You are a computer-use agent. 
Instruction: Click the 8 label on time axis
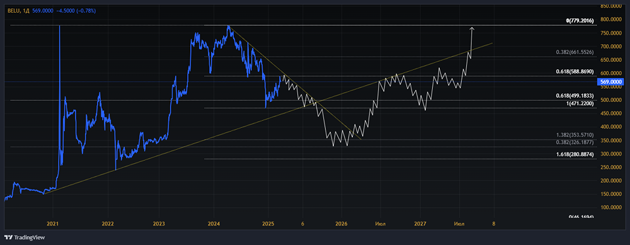point(494,224)
